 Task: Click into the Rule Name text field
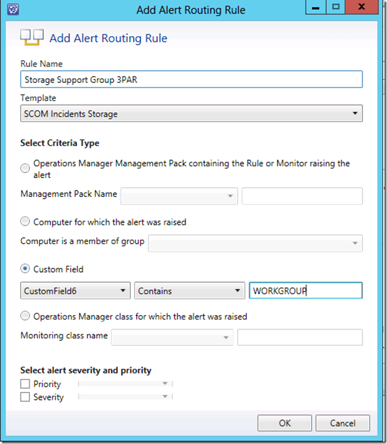[x=191, y=79]
